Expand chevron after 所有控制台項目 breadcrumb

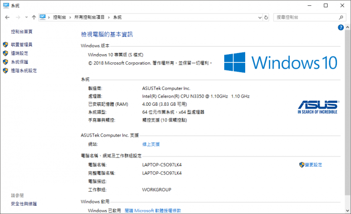109,18
